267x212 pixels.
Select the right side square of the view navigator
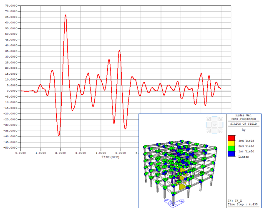click(x=221, y=124)
